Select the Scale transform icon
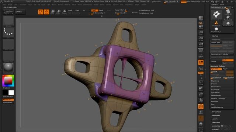 58,12
